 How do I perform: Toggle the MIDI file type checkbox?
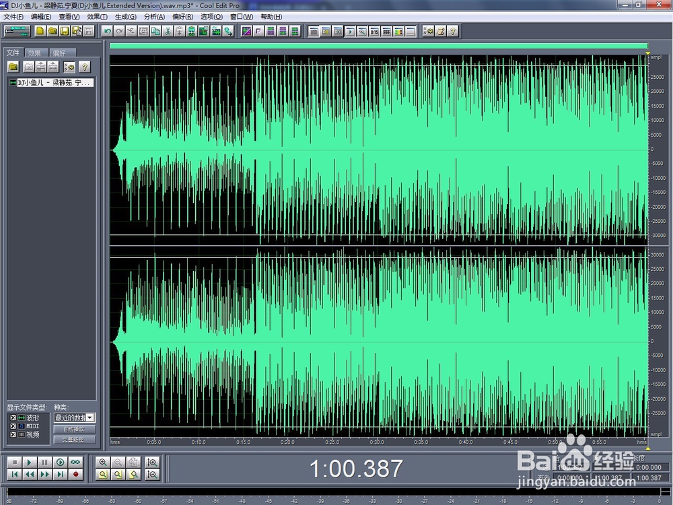pyautogui.click(x=13, y=426)
